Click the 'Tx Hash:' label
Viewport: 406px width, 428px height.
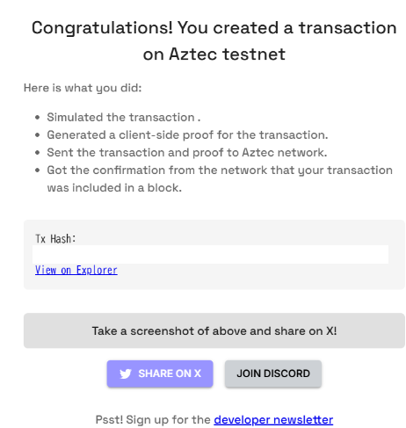click(x=55, y=239)
